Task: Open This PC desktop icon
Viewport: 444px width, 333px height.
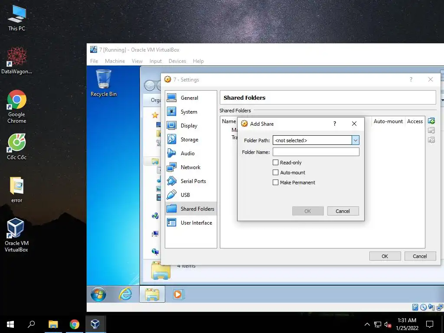Action: click(17, 18)
